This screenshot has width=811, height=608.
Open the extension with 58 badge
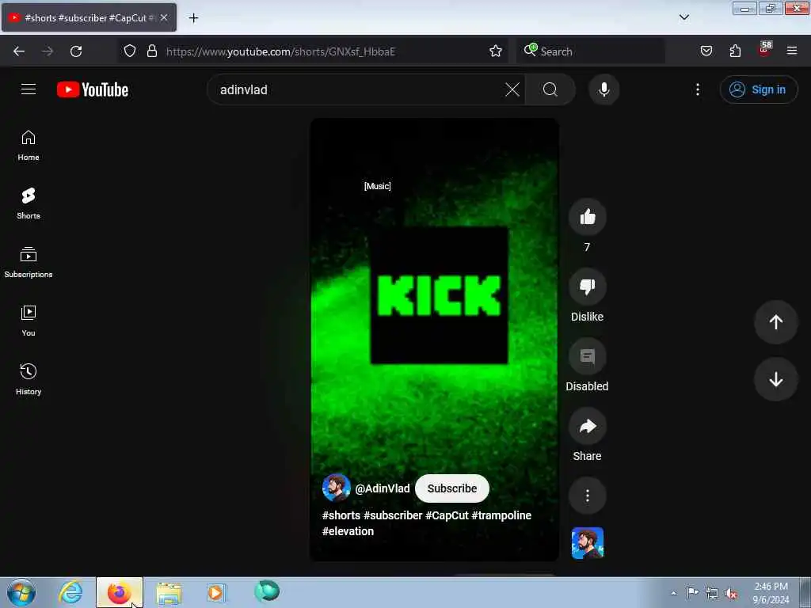[x=764, y=50]
